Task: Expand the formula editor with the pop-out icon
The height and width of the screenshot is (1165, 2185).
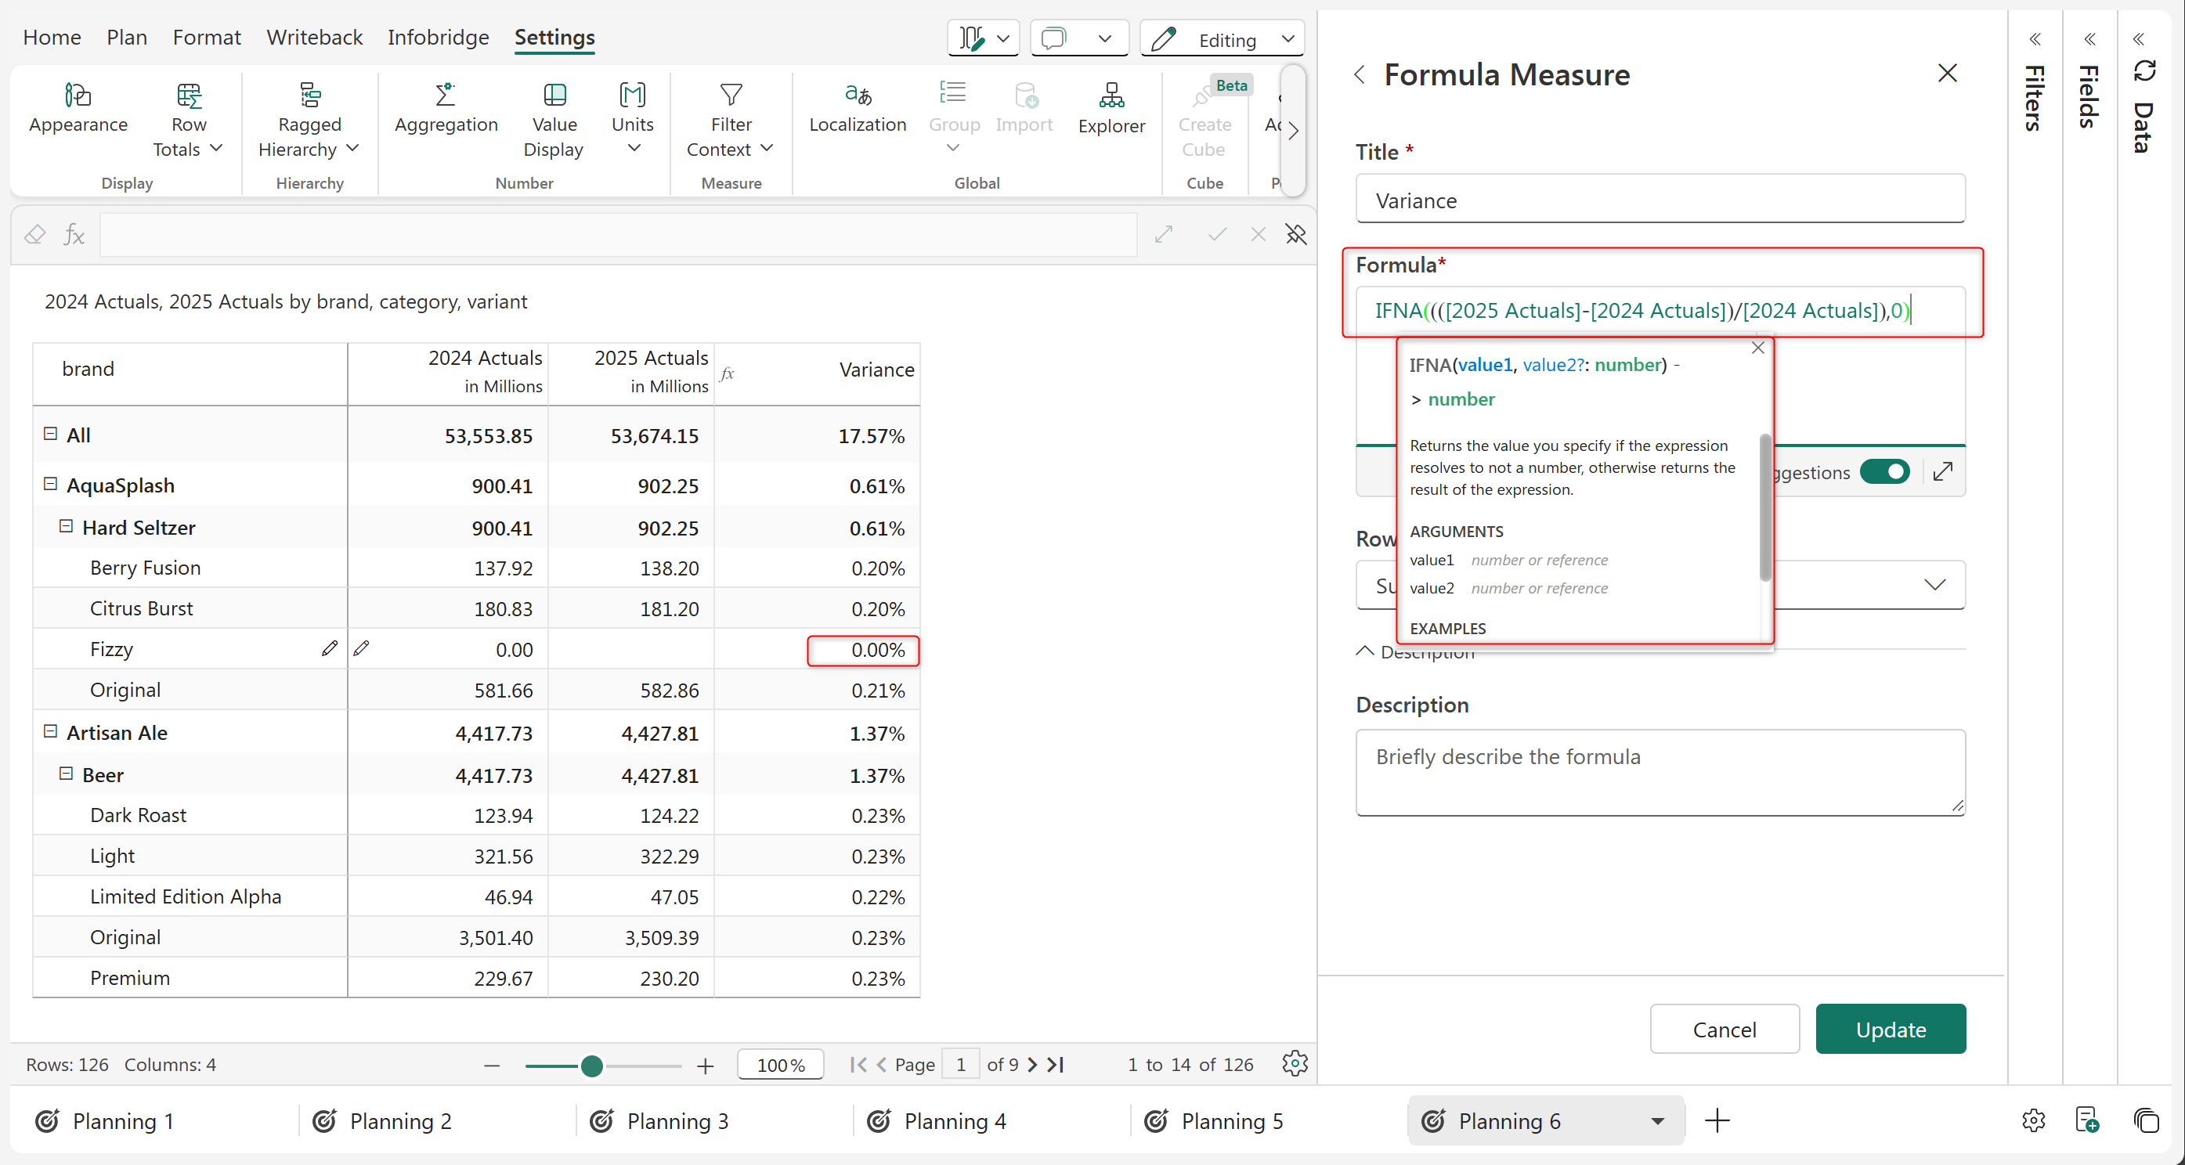Action: (1943, 471)
